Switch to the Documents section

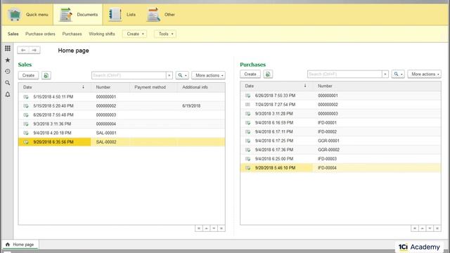[78, 14]
